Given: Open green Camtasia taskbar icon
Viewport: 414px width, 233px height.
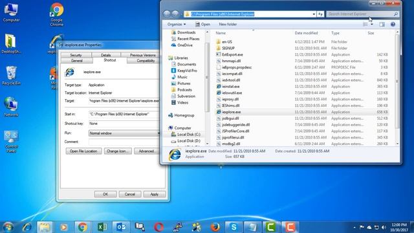Looking at the screenshot, I should 271,227.
